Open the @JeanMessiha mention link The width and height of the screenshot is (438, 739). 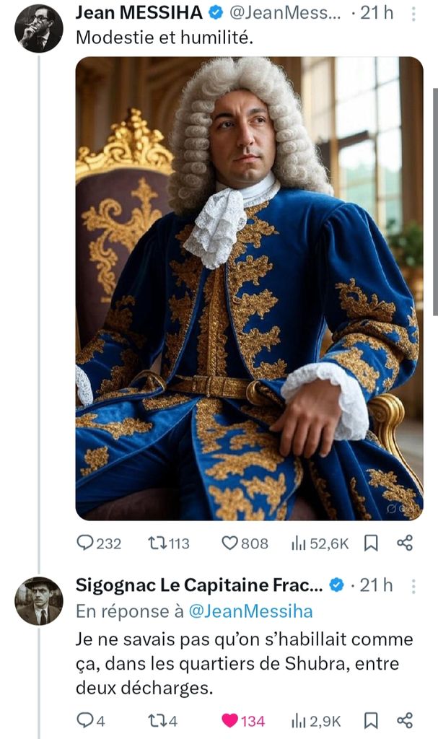pos(250,612)
